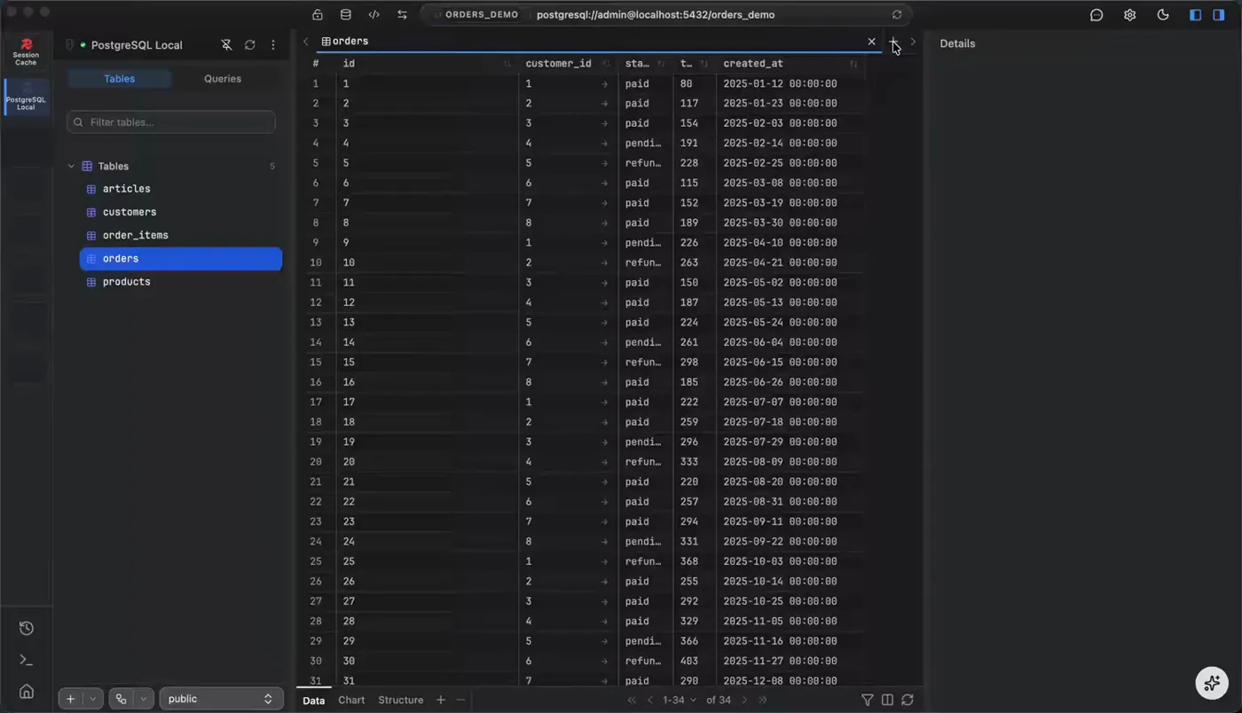Viewport: 1242px width, 713px height.
Task: Toggle the left sidebar panel
Action: coord(1195,15)
